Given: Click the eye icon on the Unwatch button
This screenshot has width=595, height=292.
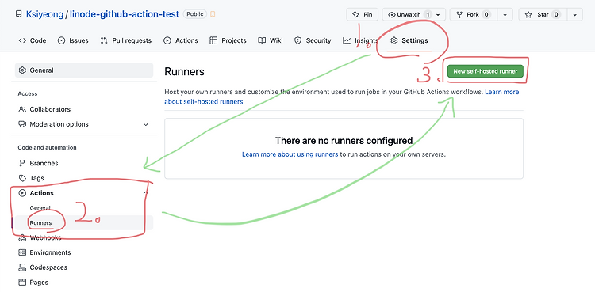Looking at the screenshot, I should tap(392, 15).
